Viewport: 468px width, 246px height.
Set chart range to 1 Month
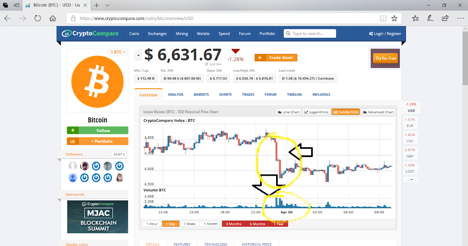tap(211, 224)
